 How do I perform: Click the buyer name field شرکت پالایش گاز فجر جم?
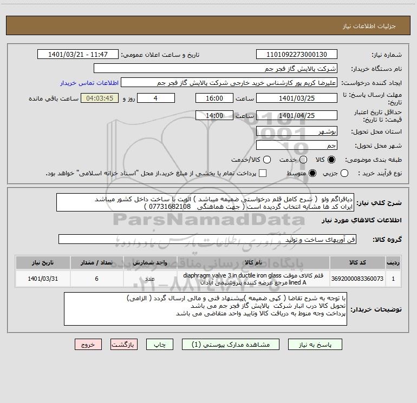(216, 69)
